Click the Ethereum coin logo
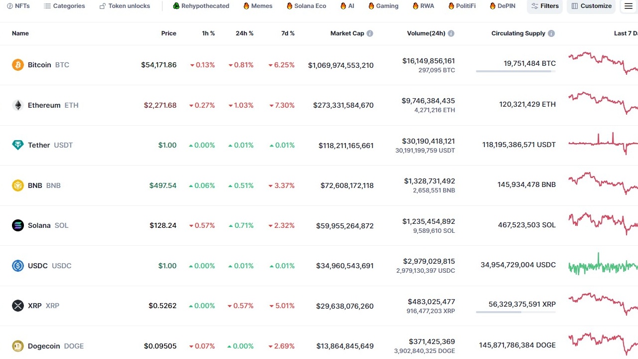Viewport: 638px width, 359px height. (18, 105)
